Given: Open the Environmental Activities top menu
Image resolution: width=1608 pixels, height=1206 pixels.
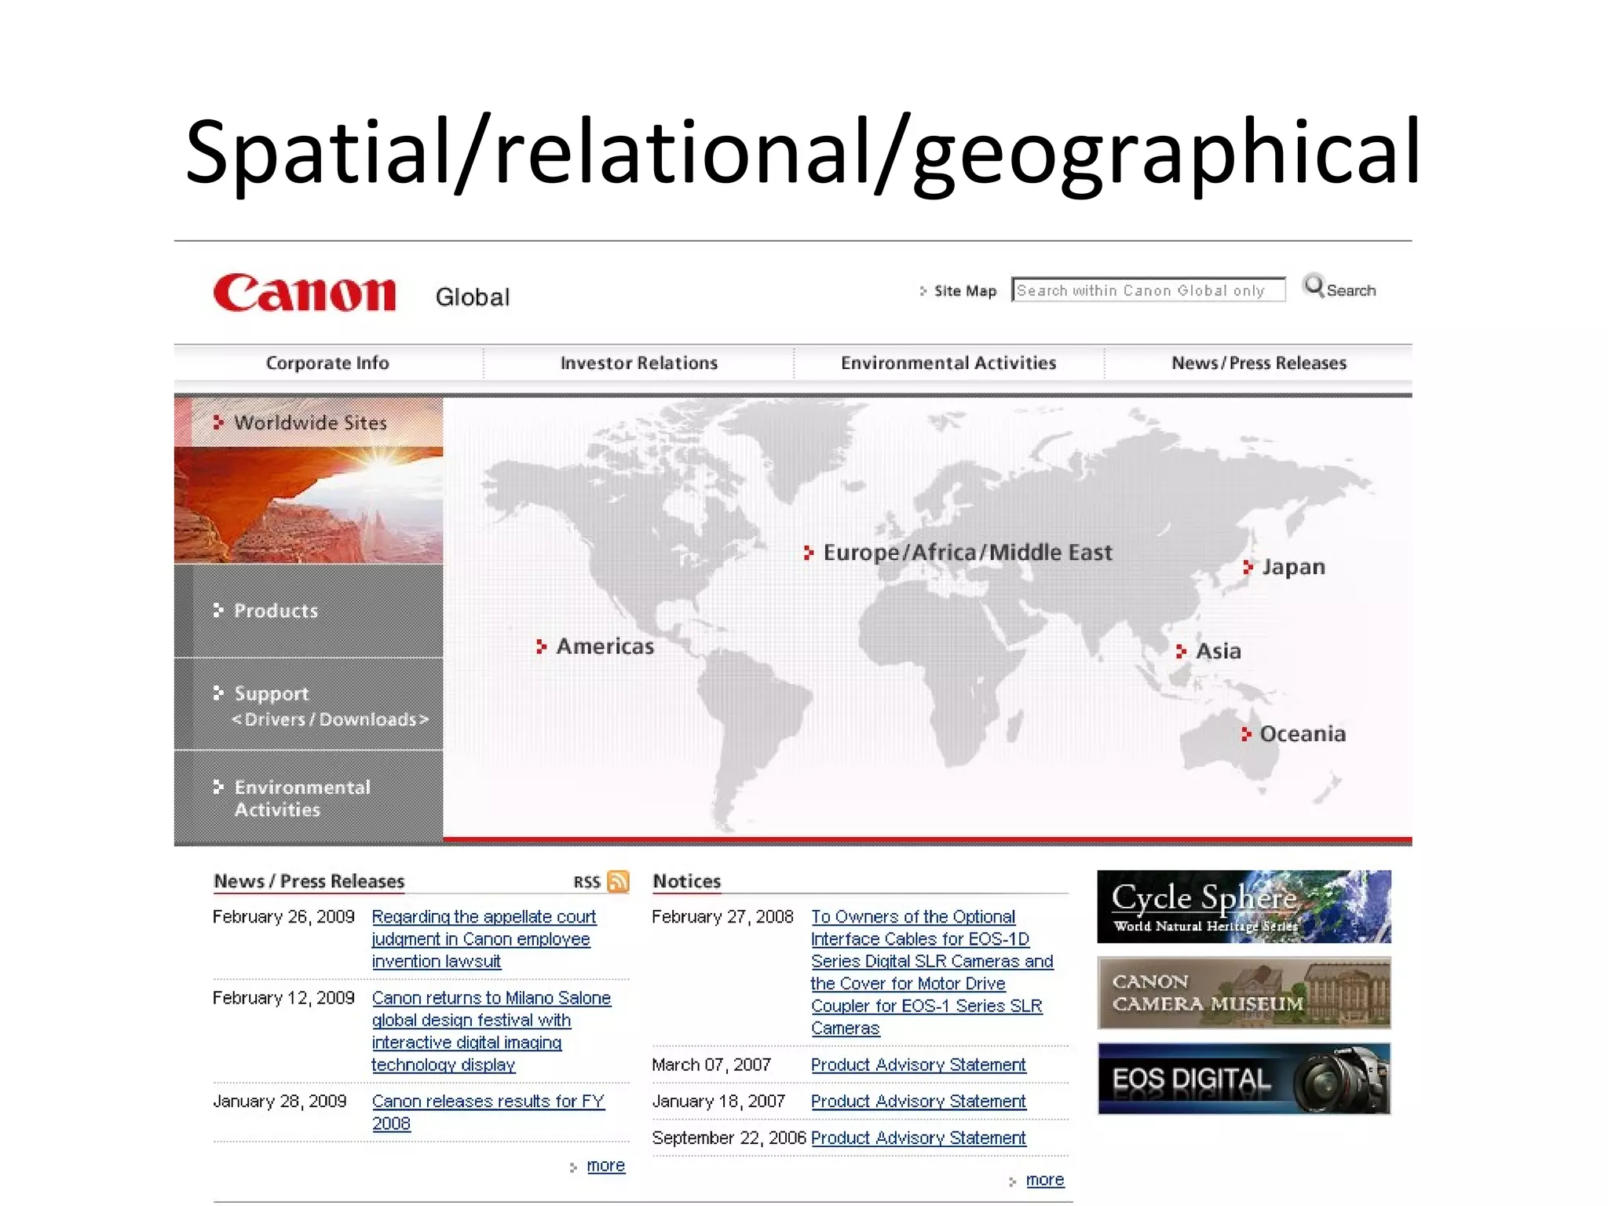Looking at the screenshot, I should (x=948, y=363).
